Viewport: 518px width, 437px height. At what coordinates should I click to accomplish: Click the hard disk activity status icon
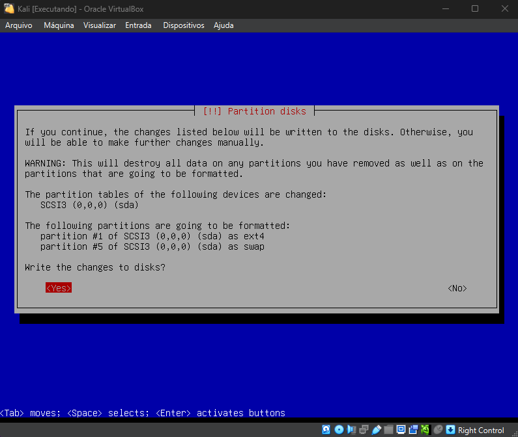click(327, 430)
